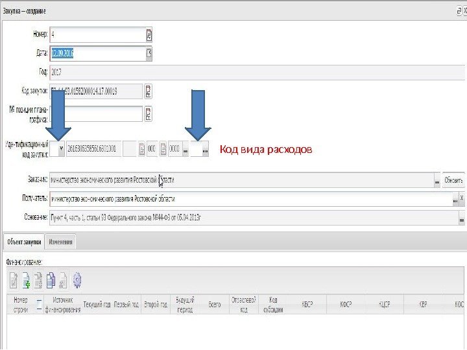Click the generate icon beside the Номер field
Screen dimensions: 467x350
[149, 35]
